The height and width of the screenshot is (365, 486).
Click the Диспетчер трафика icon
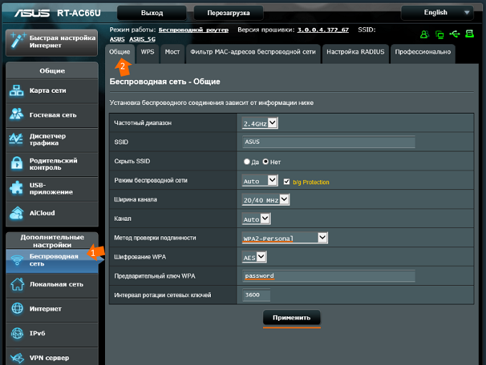pyautogui.click(x=17, y=139)
